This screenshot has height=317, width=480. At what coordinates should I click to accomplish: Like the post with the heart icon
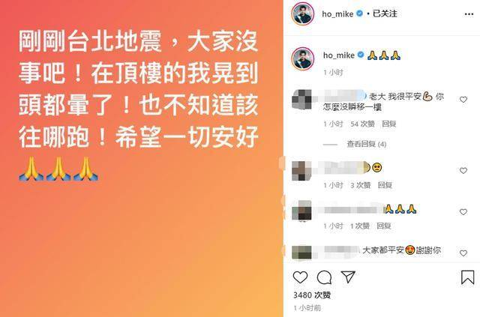point(300,277)
